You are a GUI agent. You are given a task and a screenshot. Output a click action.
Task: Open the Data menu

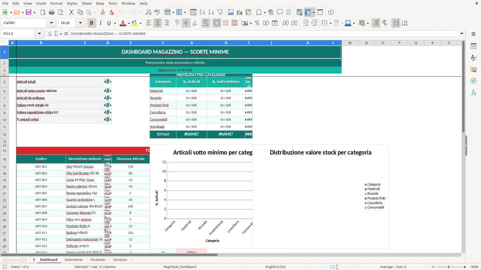(100, 3)
